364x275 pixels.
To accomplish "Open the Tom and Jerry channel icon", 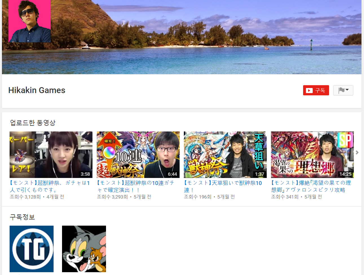I will 84,248.
